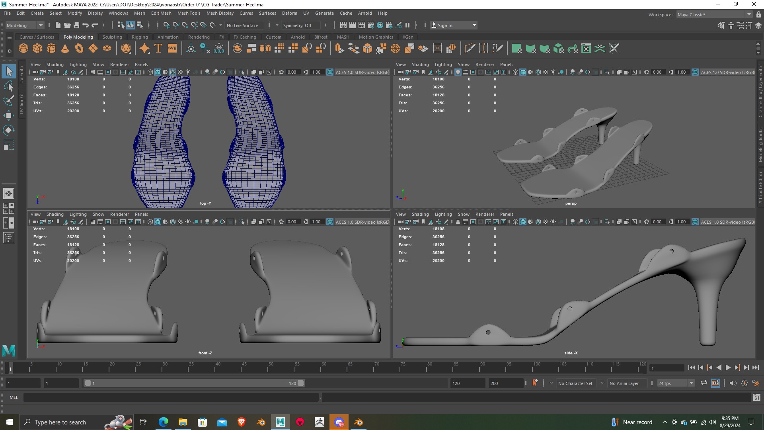
Task: Create a polygon cone from the shelf
Action: tap(65, 49)
